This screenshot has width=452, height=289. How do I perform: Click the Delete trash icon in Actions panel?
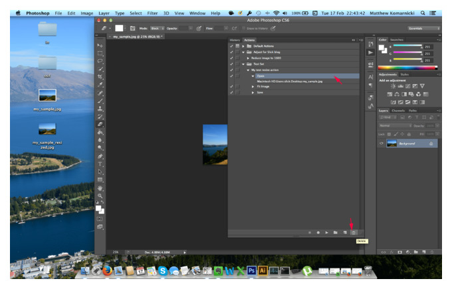point(354,233)
